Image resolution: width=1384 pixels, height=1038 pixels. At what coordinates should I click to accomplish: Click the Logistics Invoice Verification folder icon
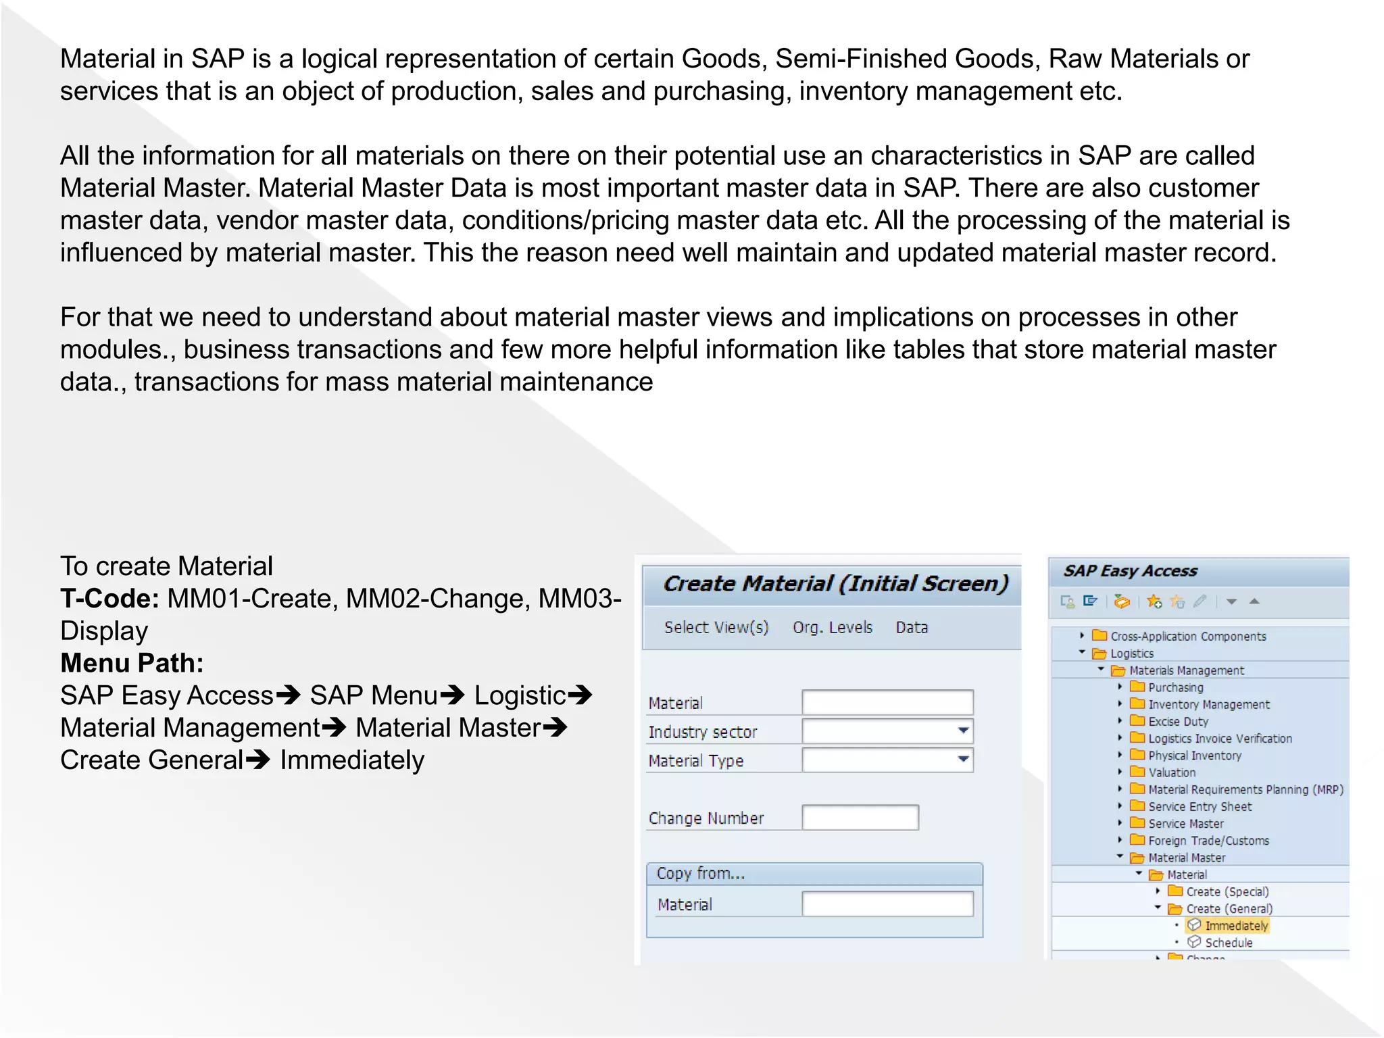[1138, 737]
